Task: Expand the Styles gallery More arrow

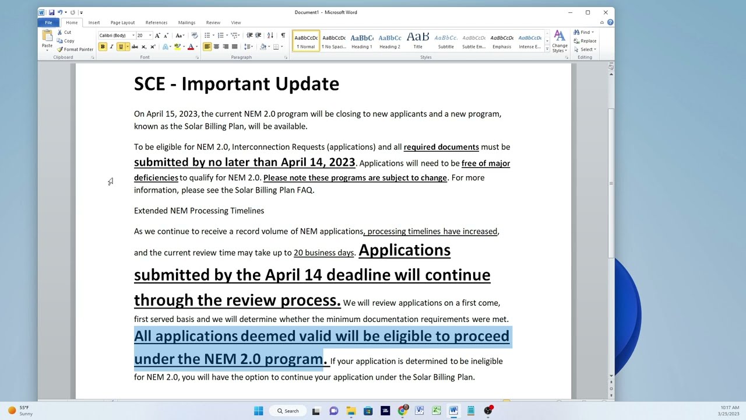Action: [547, 50]
